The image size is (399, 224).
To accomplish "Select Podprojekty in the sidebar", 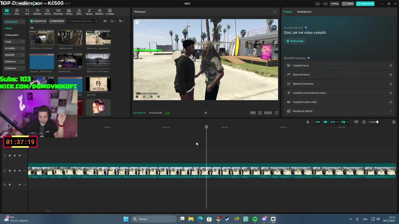I will pyautogui.click(x=12, y=35).
